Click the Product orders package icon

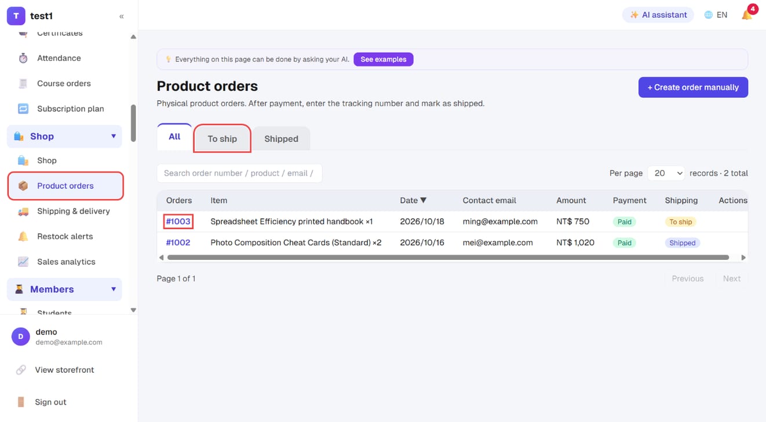pos(23,186)
